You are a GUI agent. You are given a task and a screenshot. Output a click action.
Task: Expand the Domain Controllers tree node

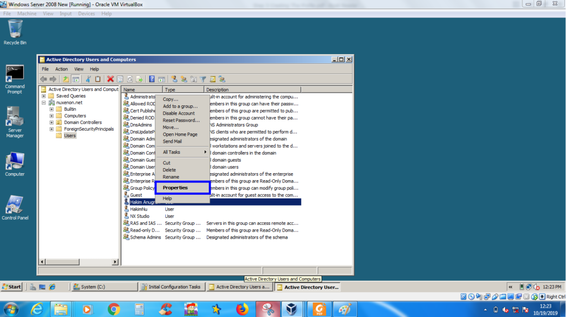click(51, 122)
